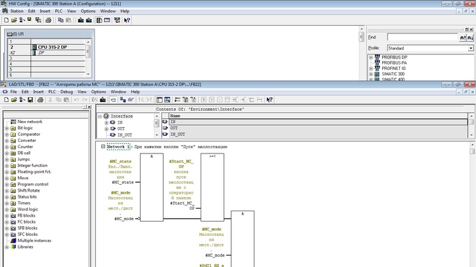Open Station menu in HW Config
The image size is (476, 267).
17,11
